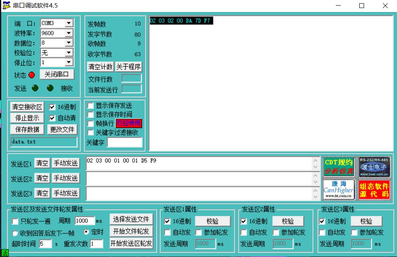This screenshot has width=397, height=257.
Task: Click the CDT规约 分析仿真 banner icon
Action: [339, 167]
